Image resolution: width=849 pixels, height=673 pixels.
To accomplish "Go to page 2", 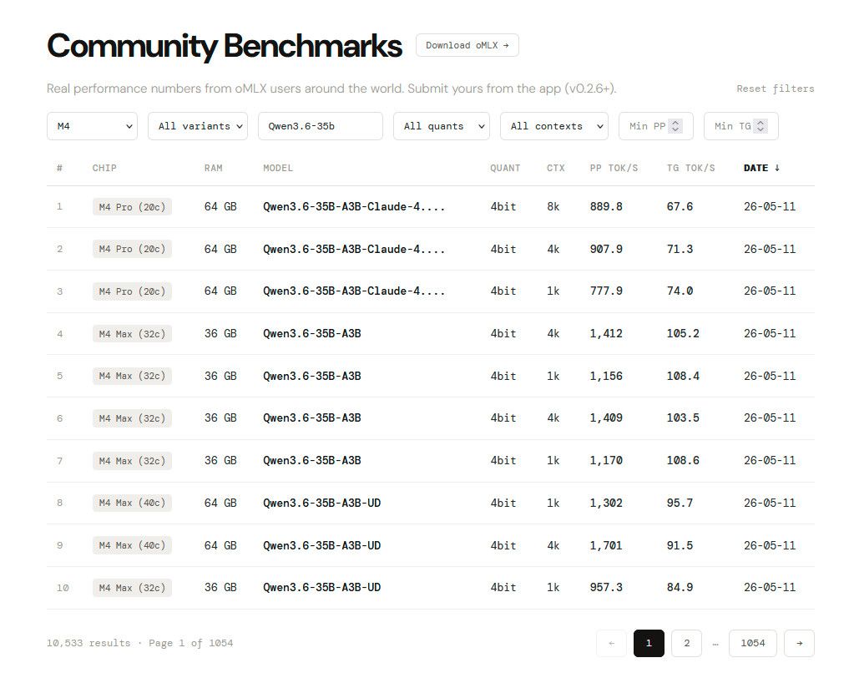I will 686,643.
